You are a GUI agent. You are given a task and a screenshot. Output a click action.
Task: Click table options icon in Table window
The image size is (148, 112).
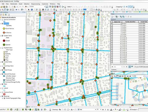click(113, 17)
